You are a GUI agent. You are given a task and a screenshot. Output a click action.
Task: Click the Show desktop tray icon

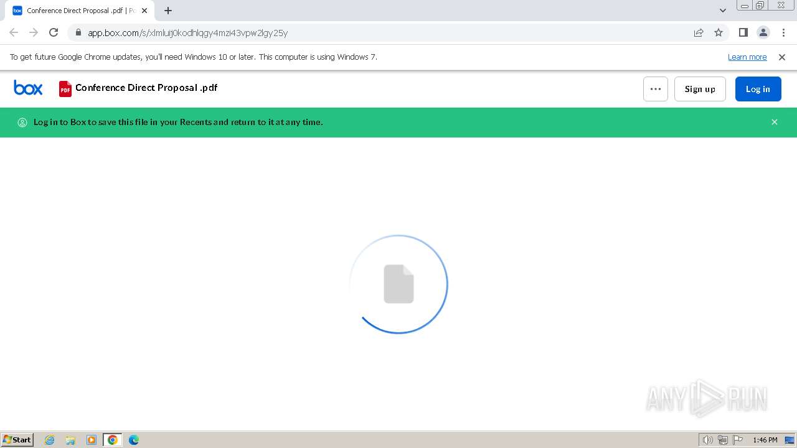[790, 440]
